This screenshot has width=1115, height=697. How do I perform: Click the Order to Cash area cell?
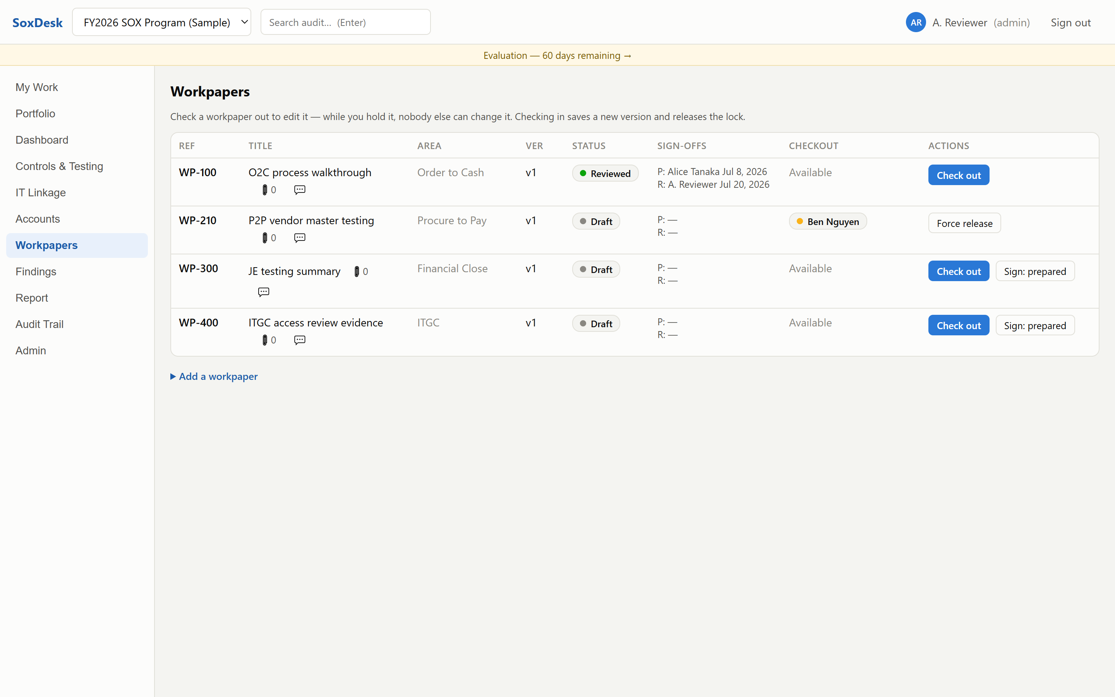click(450, 172)
